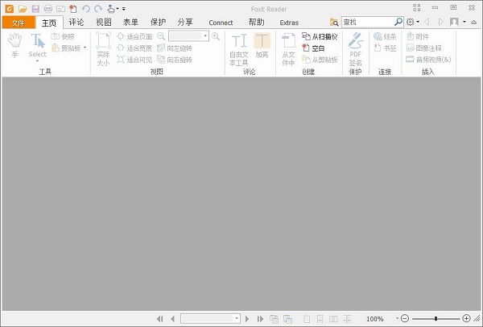Click Rotate Left (向左旋转)

point(175,48)
